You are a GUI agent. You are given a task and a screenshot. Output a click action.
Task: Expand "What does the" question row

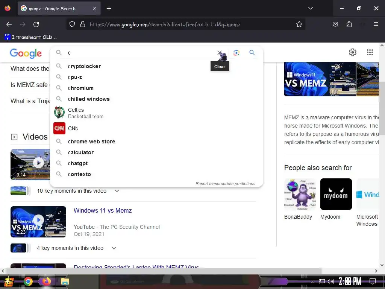pos(30,68)
